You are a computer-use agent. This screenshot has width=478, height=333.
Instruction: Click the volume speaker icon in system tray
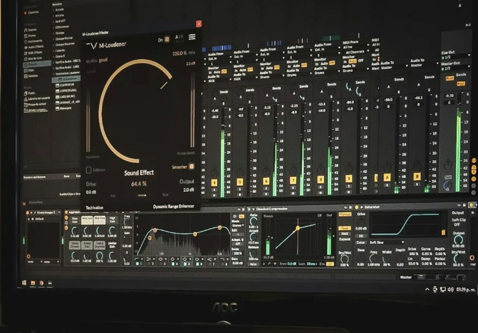coord(450,289)
